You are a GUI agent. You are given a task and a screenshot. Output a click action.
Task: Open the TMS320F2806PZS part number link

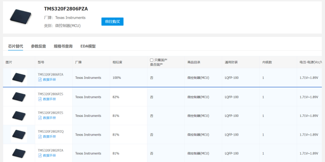(x=50, y=94)
